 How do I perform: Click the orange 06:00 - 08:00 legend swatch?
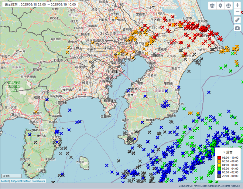(219, 161)
